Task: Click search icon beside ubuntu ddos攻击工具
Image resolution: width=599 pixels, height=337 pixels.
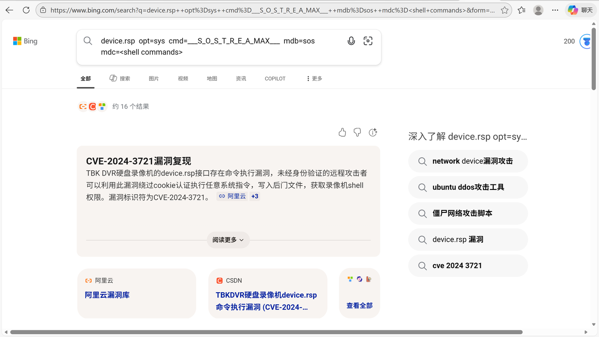Action: point(423,188)
